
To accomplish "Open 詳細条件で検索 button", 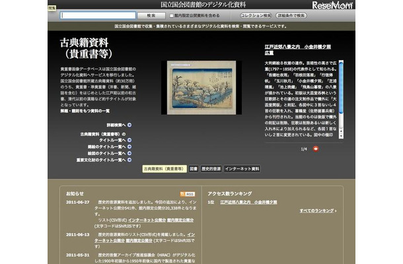I will (x=291, y=16).
